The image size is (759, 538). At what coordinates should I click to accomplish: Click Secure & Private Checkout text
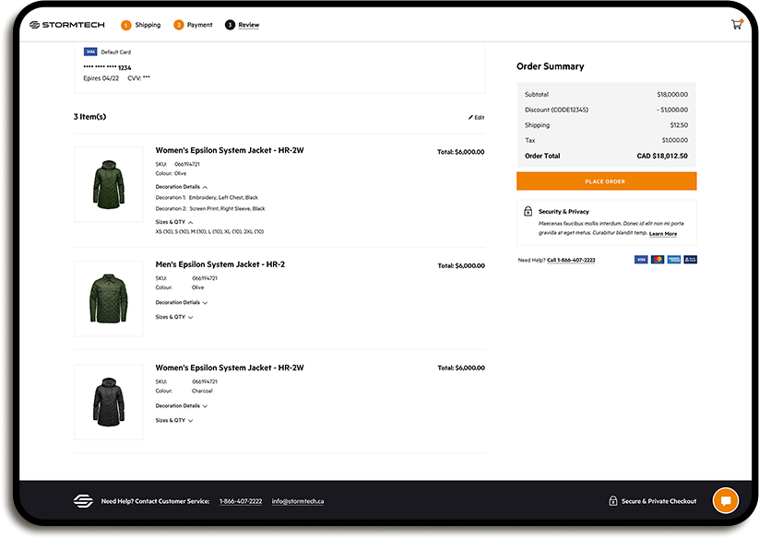658,501
